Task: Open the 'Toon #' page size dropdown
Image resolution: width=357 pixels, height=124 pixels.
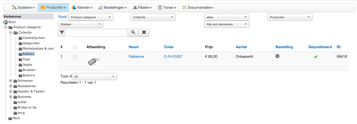Action: click(x=94, y=76)
